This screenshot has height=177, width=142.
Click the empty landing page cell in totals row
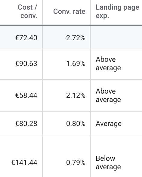point(116,38)
